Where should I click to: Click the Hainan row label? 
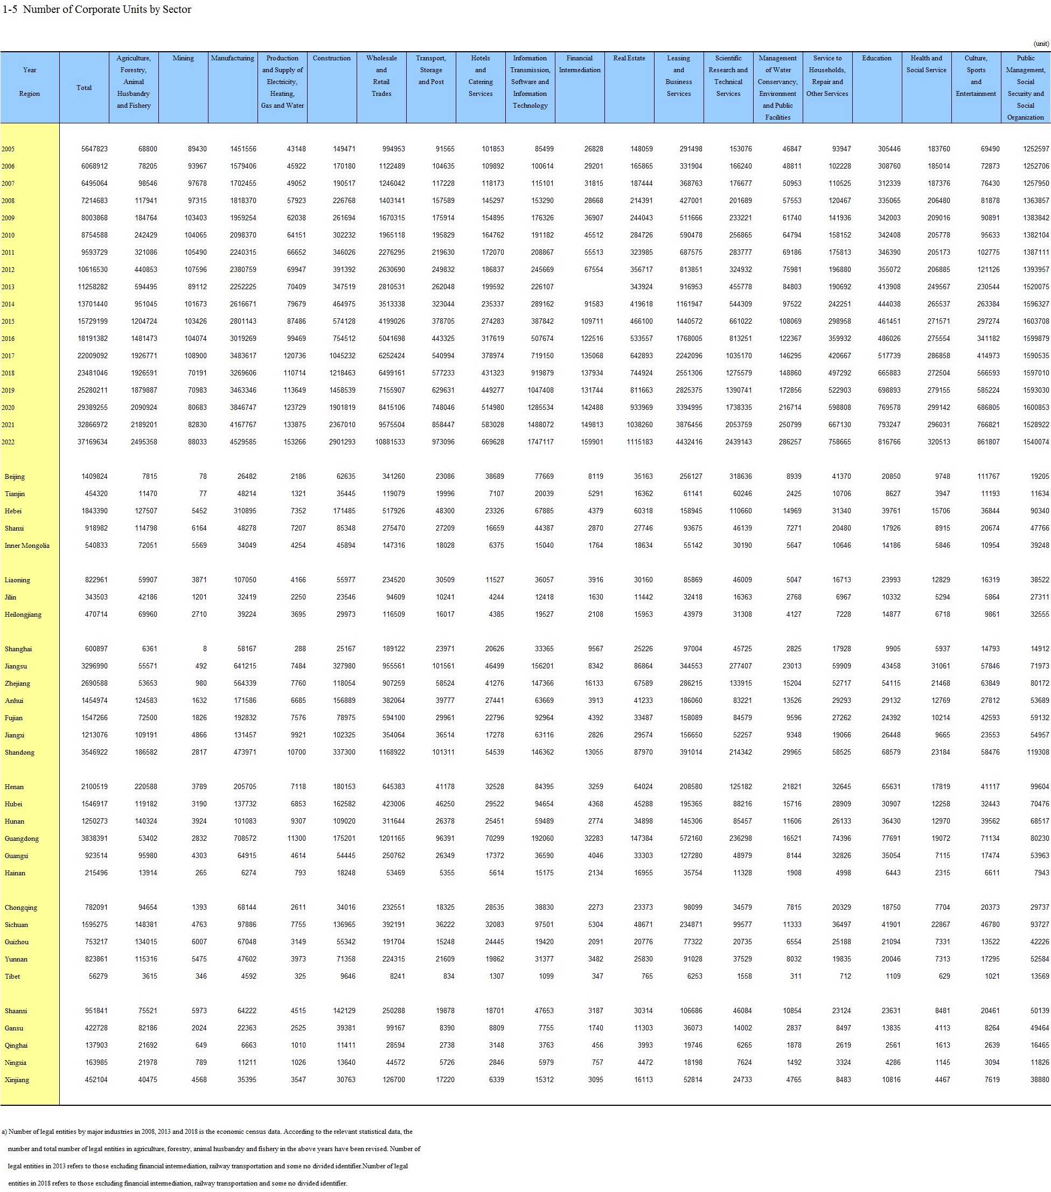[15, 873]
